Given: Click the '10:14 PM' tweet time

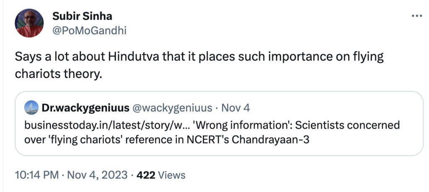Looking at the screenshot, I should (36, 175).
